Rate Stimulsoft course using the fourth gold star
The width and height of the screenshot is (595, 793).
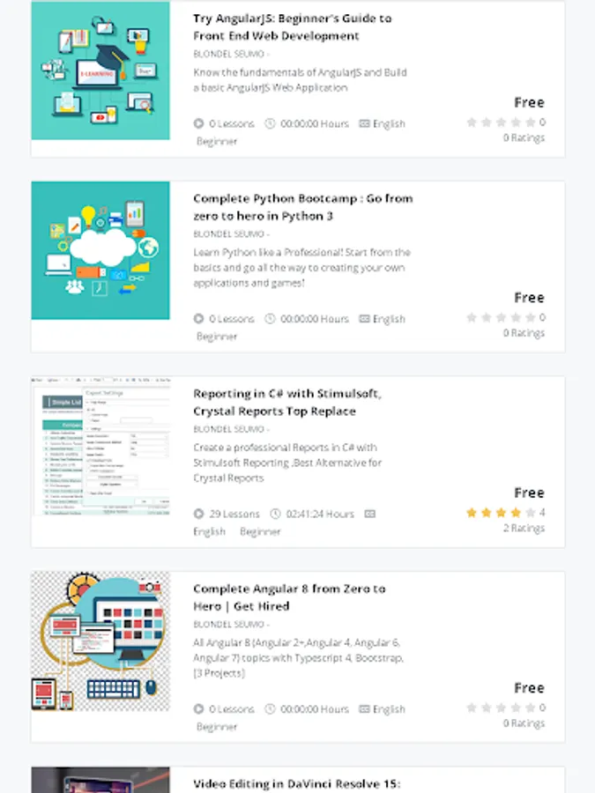pyautogui.click(x=516, y=513)
